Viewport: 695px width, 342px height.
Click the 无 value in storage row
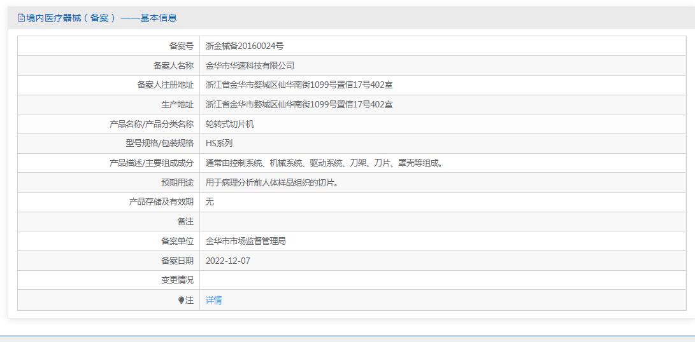click(210, 202)
